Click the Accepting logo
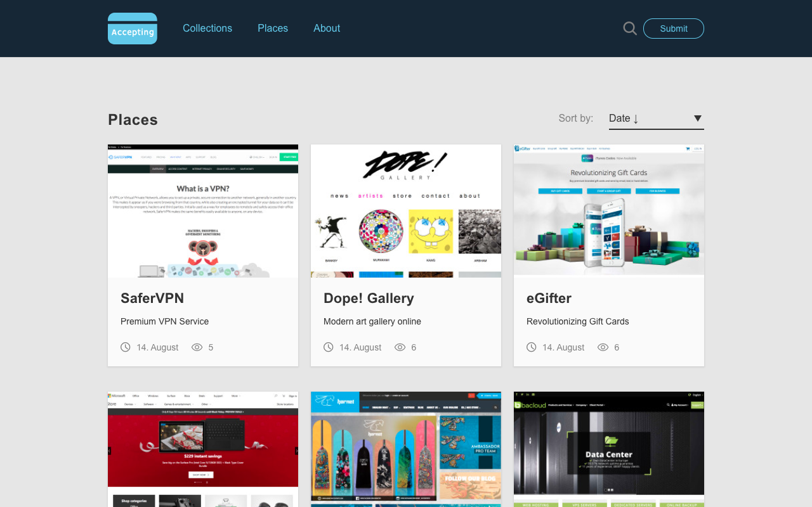Screen dimensions: 812x507 tap(133, 29)
